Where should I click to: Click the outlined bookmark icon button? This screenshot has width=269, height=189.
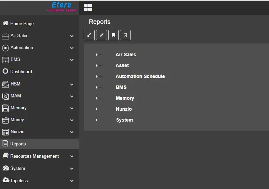coord(125,35)
